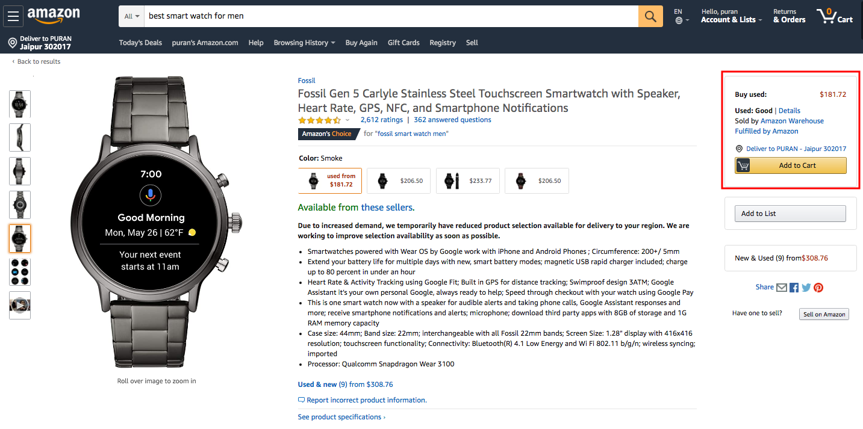This screenshot has width=863, height=429.
Task: Pin the product to Pinterest
Action: 818,288
